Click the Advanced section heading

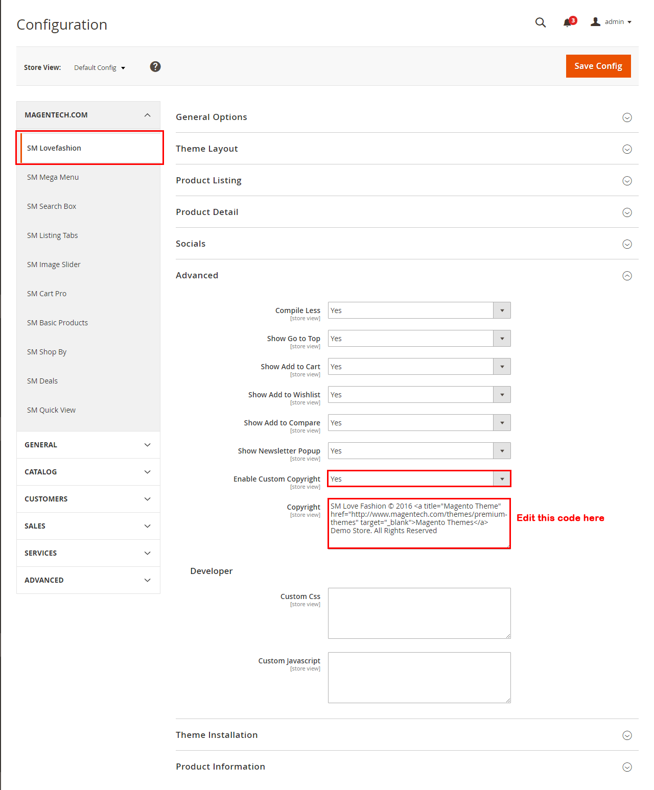[x=197, y=275]
